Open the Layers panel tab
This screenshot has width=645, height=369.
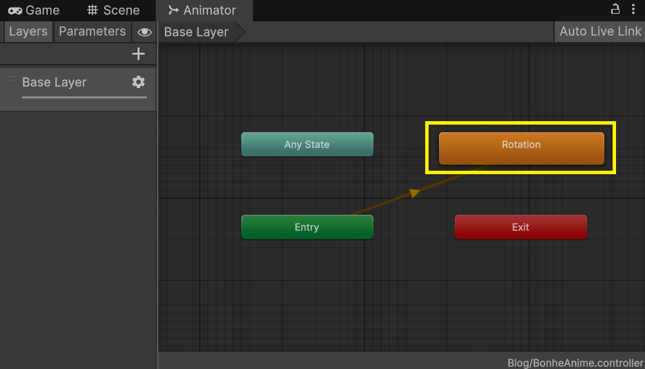click(x=28, y=32)
